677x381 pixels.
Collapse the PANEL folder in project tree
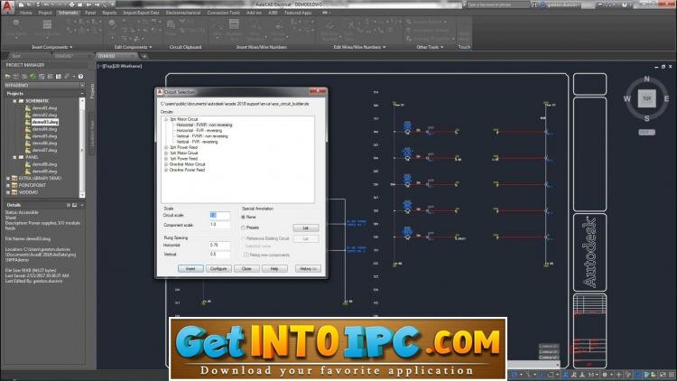[x=14, y=157]
